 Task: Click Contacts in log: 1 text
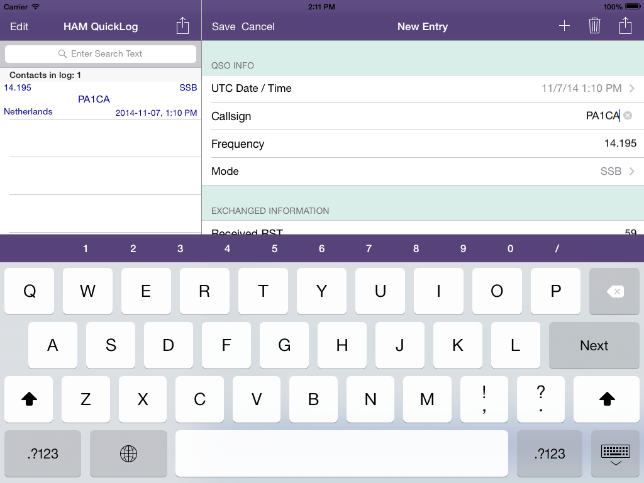[x=45, y=75]
